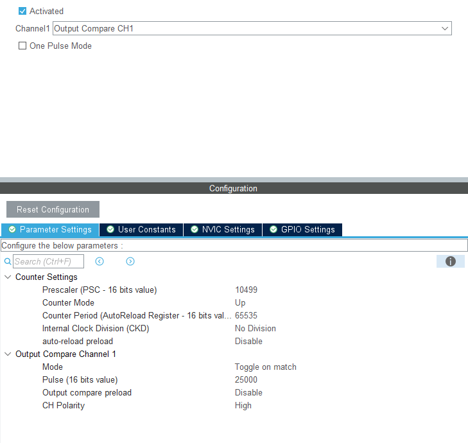Open the GPIO Settings tab

click(302, 230)
